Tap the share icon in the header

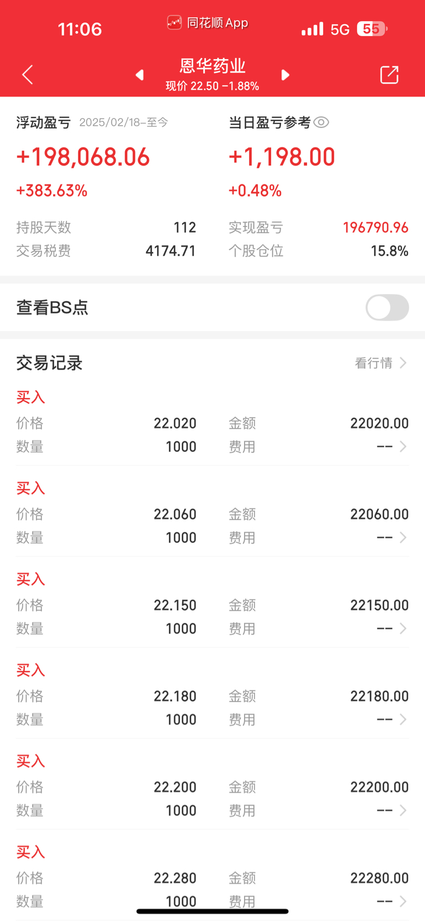coord(390,75)
